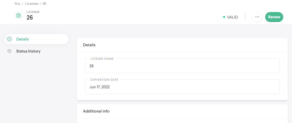Screen dimensions: 292x123
Task: Click the 26 breadcrumb item
Action: pos(44,4)
